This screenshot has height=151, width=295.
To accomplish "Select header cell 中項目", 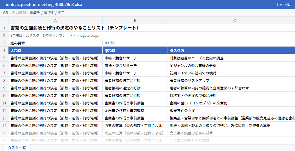I will (x=135, y=50).
